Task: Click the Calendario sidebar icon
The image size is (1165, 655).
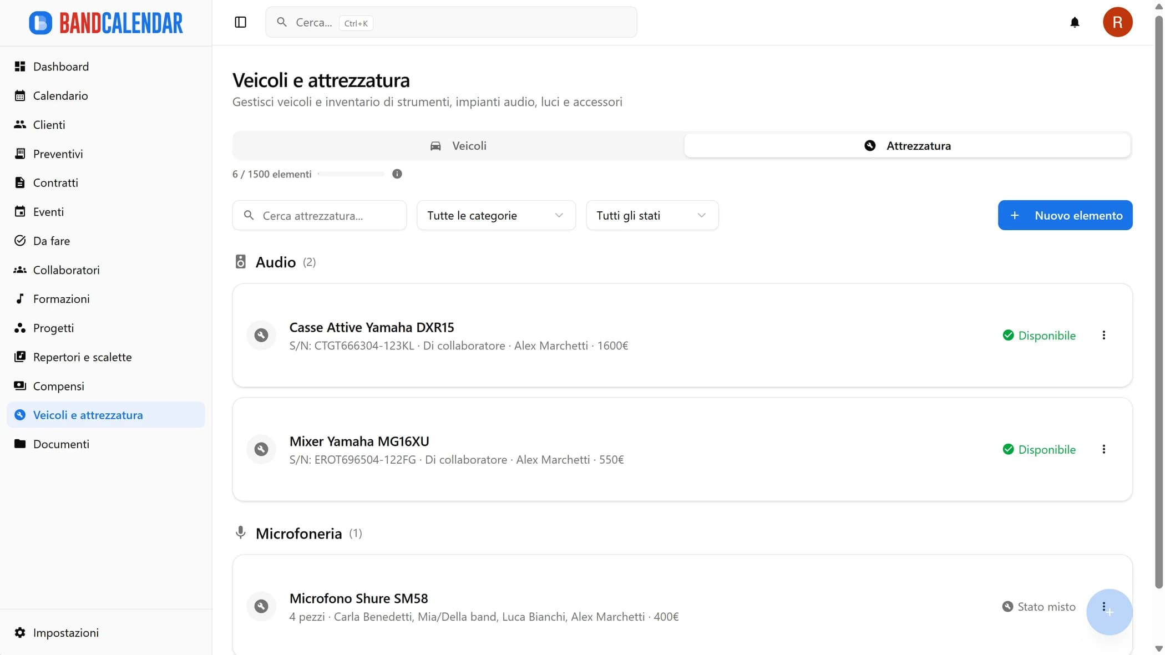Action: (20, 95)
